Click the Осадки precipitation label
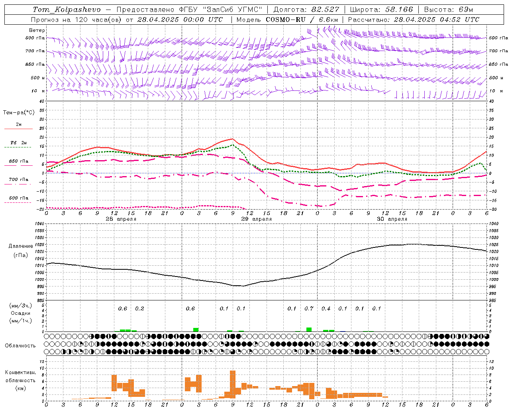 [20, 313]
